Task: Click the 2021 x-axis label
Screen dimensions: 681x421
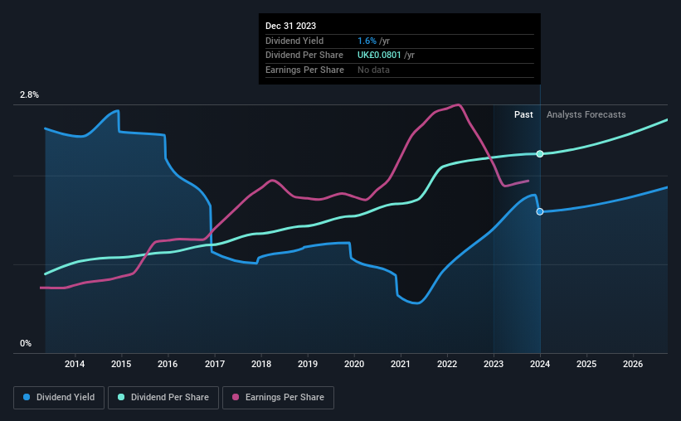Action: [x=401, y=364]
